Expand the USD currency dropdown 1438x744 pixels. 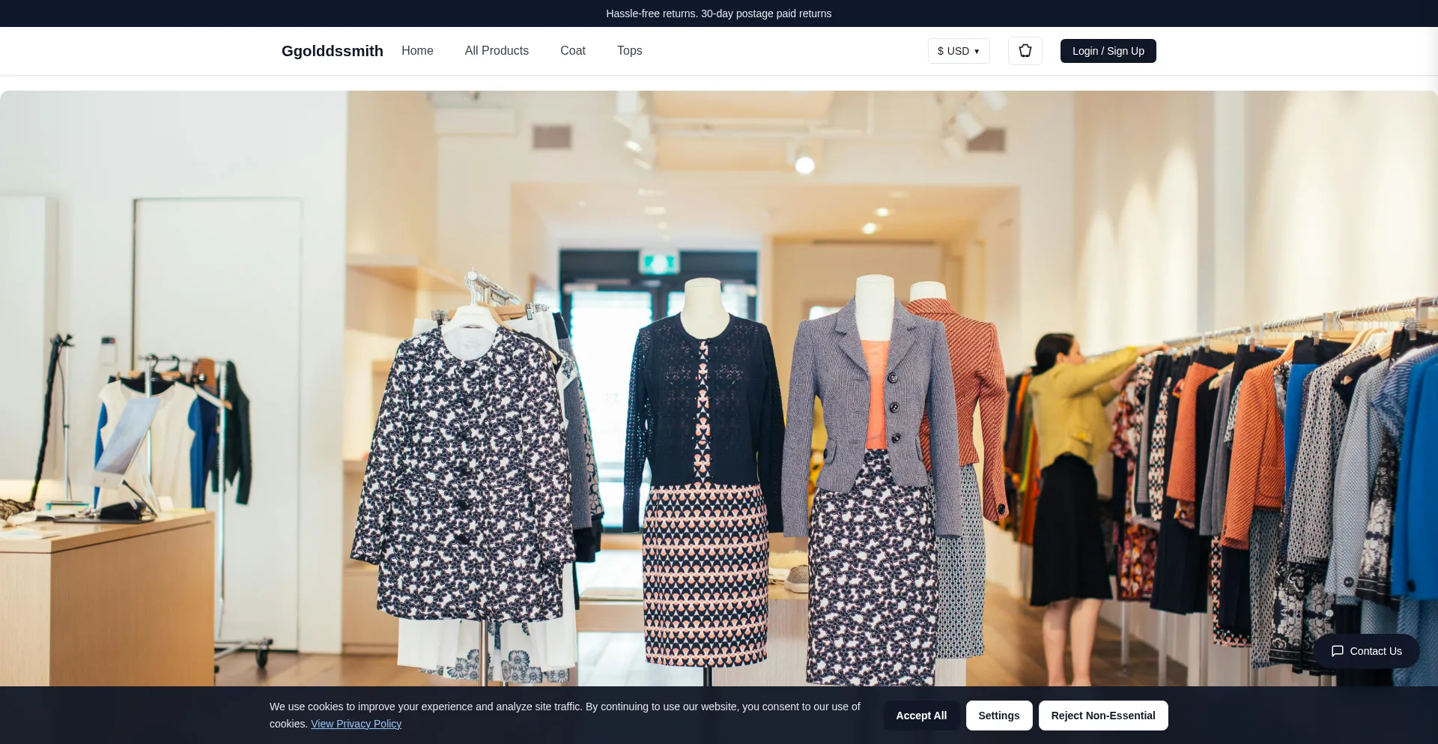(958, 51)
